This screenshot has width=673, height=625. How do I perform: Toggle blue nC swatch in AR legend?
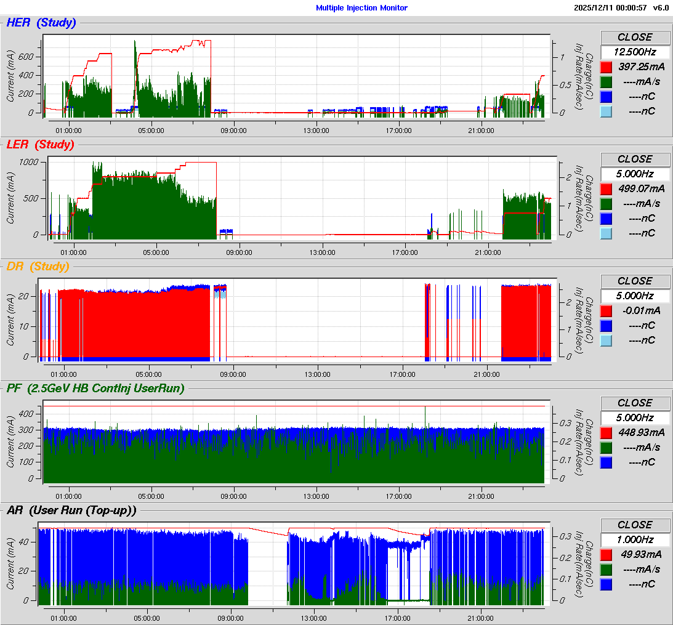(x=607, y=584)
